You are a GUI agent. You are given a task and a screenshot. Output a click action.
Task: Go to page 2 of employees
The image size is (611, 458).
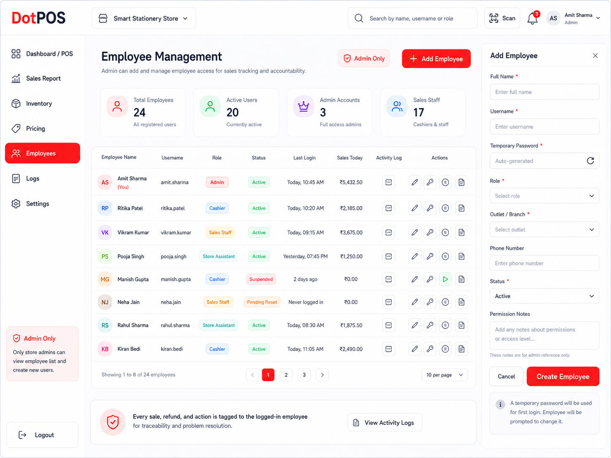click(x=286, y=375)
